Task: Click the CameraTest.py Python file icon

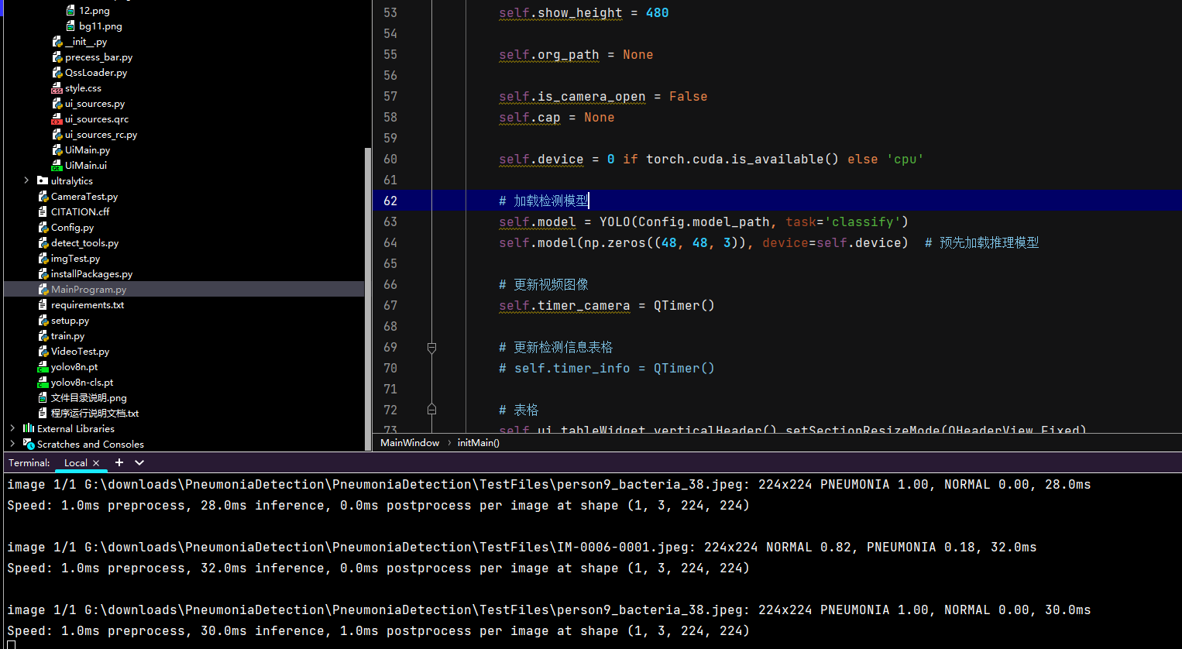Action: coord(43,197)
